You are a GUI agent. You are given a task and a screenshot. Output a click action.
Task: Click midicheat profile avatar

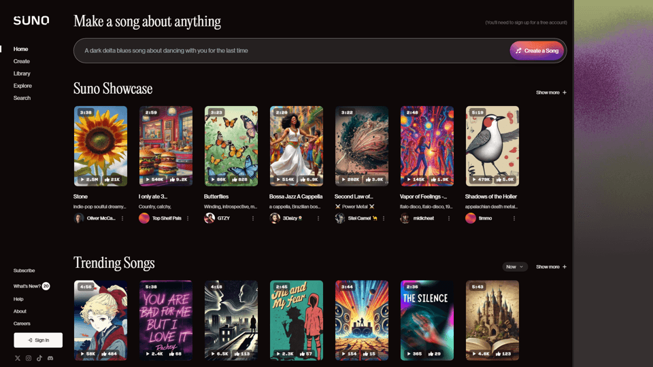(405, 218)
